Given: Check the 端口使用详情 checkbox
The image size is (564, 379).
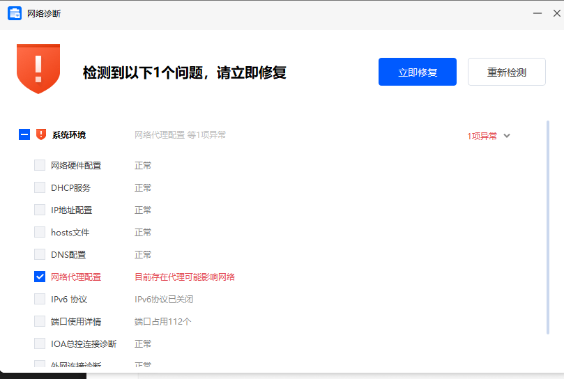Looking at the screenshot, I should point(40,321).
